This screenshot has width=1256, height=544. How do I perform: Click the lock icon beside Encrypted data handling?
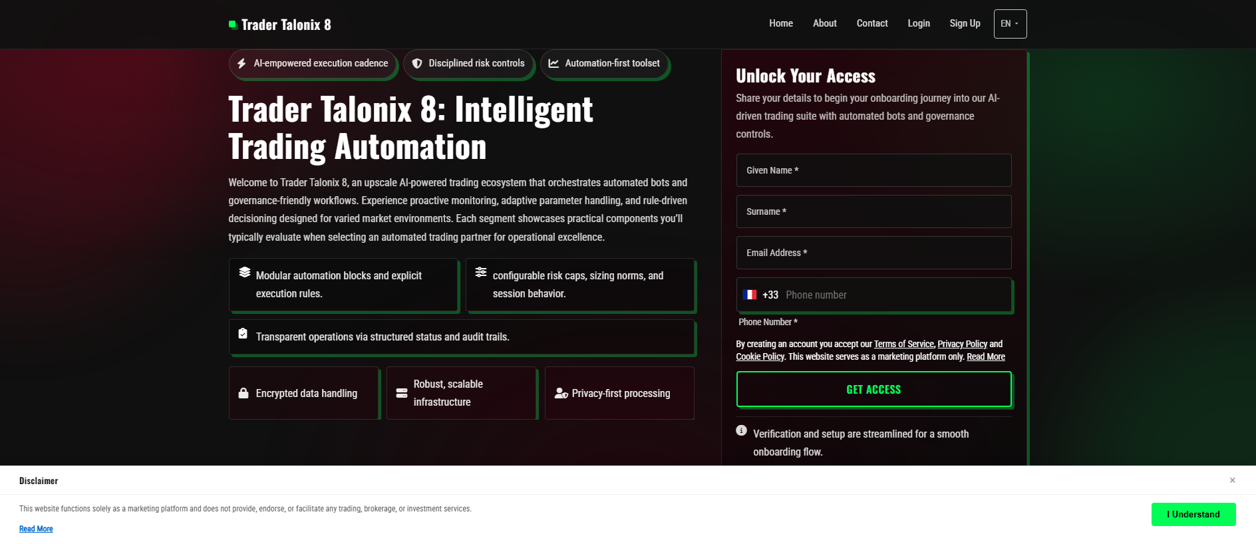coord(243,393)
